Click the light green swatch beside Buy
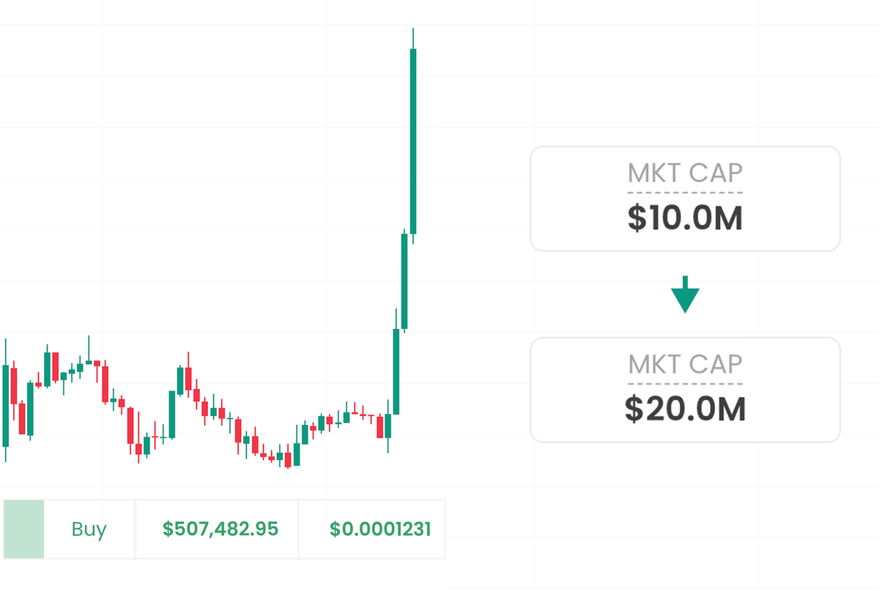Screen dimensions: 879x592 [24, 529]
